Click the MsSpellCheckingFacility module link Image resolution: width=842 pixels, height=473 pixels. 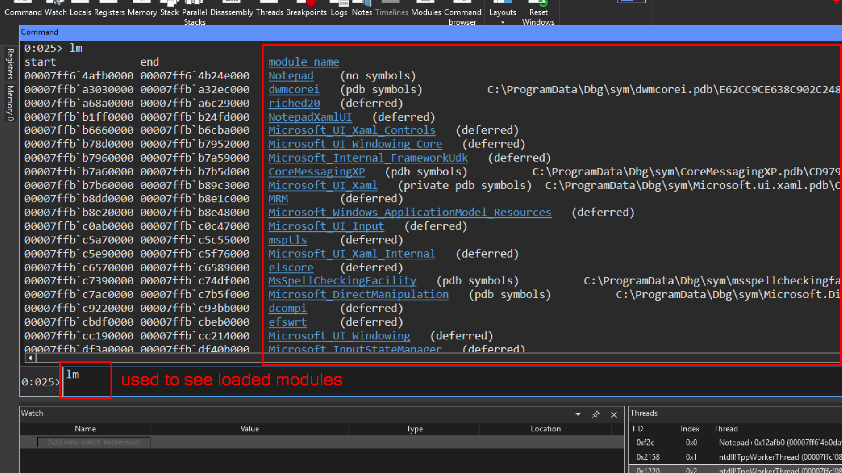[342, 281]
